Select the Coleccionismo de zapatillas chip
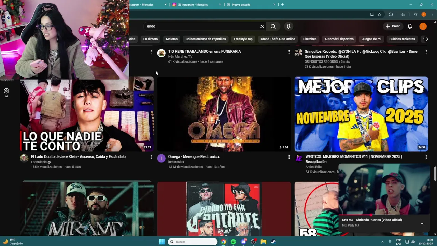This screenshot has height=246, width=437. pyautogui.click(x=206, y=39)
